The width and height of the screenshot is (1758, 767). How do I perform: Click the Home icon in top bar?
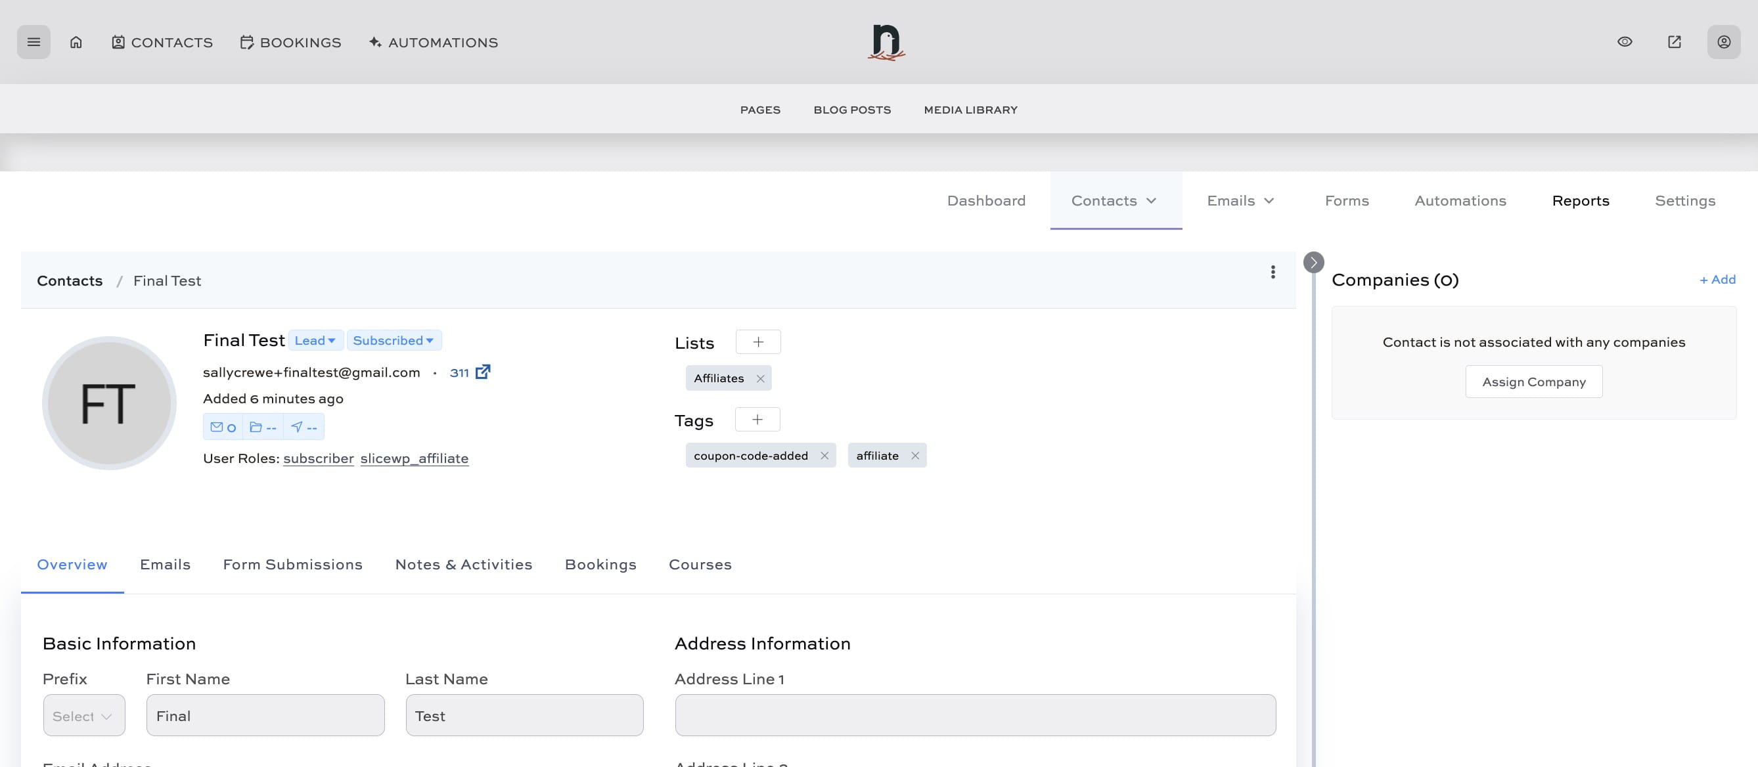point(76,41)
